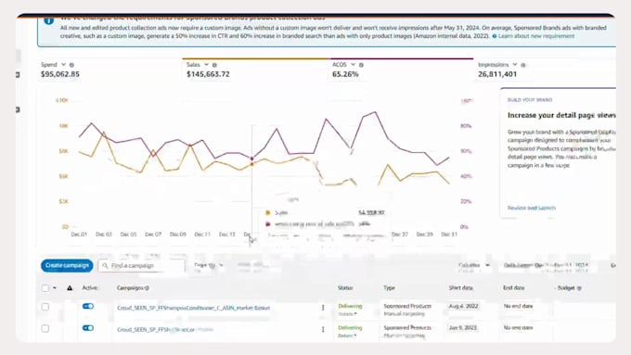The image size is (631, 355).
Task: Sort by Campaigns column header
Action: pyautogui.click(x=131, y=288)
